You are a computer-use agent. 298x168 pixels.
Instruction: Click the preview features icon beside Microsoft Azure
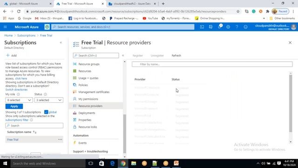(47, 27)
